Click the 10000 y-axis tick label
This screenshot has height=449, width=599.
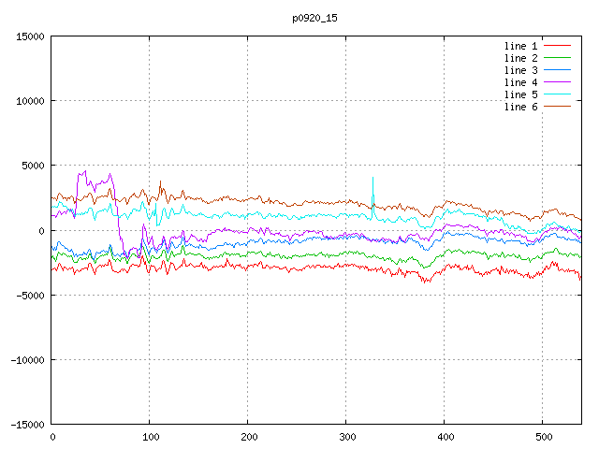pos(28,101)
